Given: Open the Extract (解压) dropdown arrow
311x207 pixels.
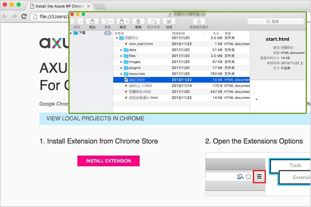Looking at the screenshot, I should [x=127, y=21].
